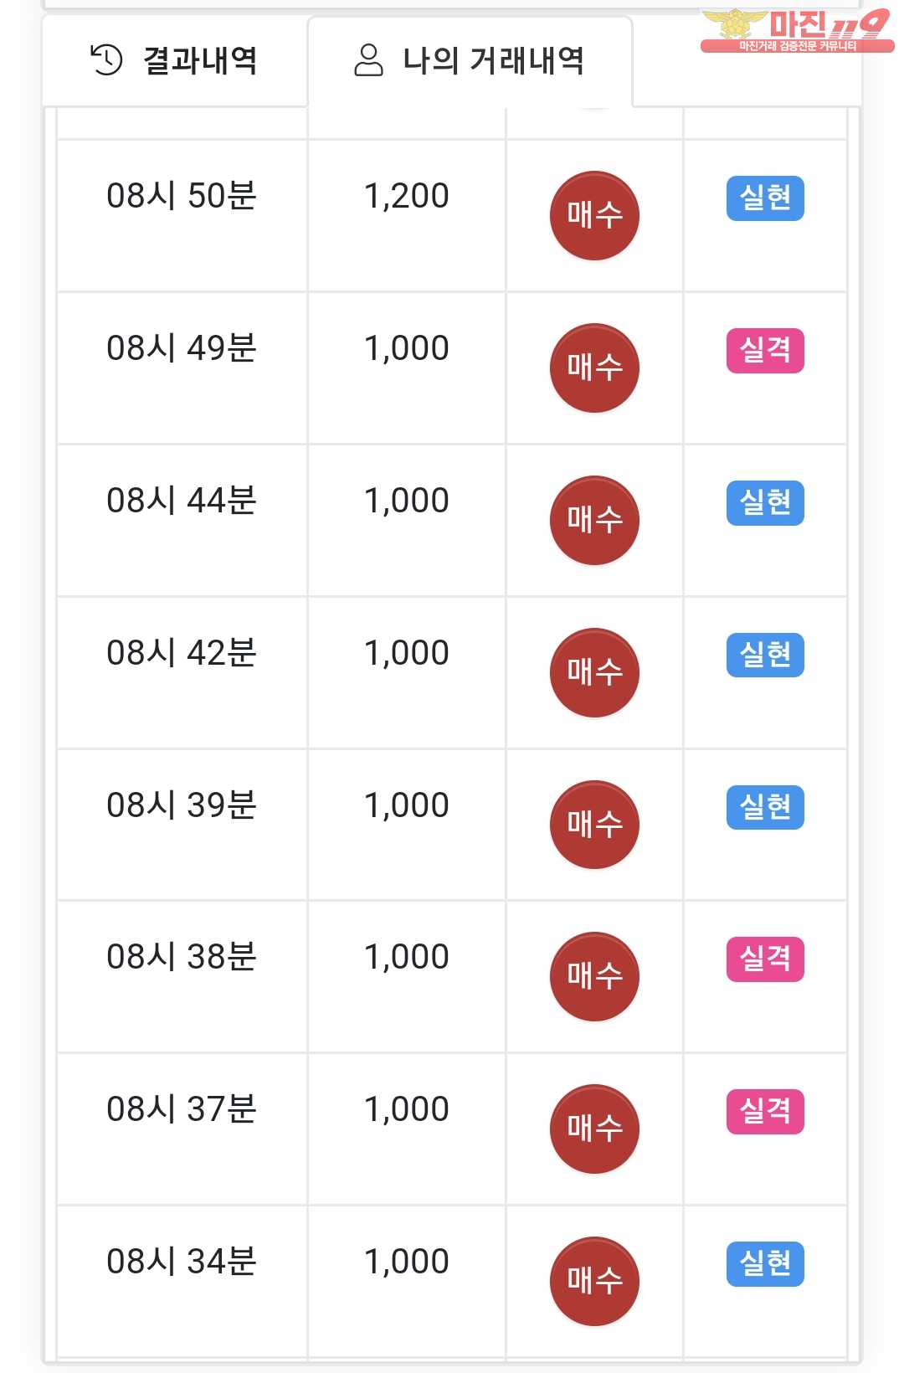Click the blue 실현 badge at 08시 50분
The width and height of the screenshot is (904, 1373).
(x=765, y=198)
